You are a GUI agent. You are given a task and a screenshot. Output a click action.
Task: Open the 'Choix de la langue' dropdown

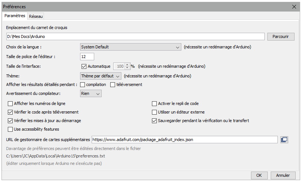tap(130, 47)
